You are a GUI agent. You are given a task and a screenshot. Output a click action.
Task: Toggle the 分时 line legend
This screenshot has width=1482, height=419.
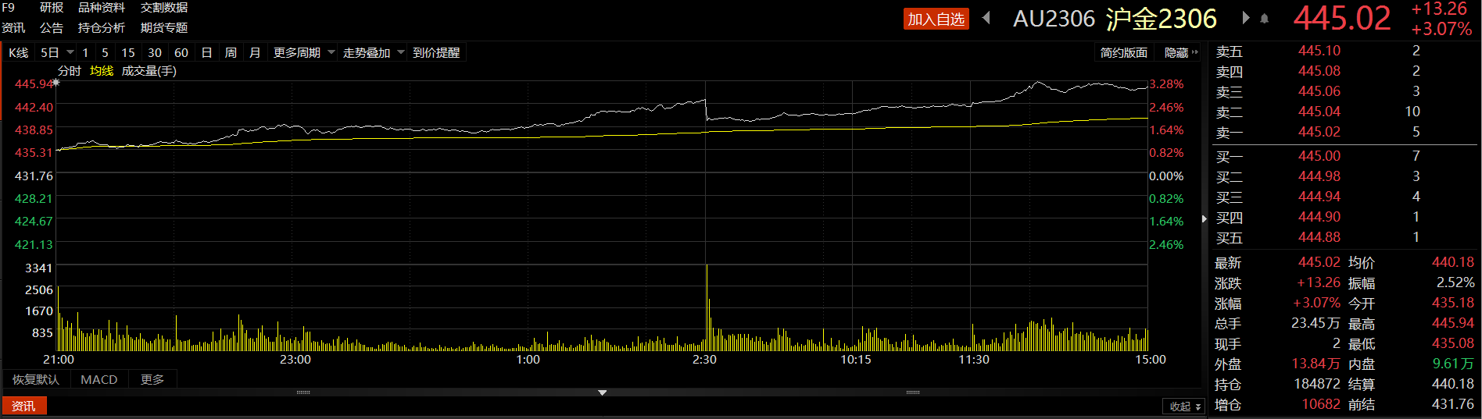tap(69, 71)
